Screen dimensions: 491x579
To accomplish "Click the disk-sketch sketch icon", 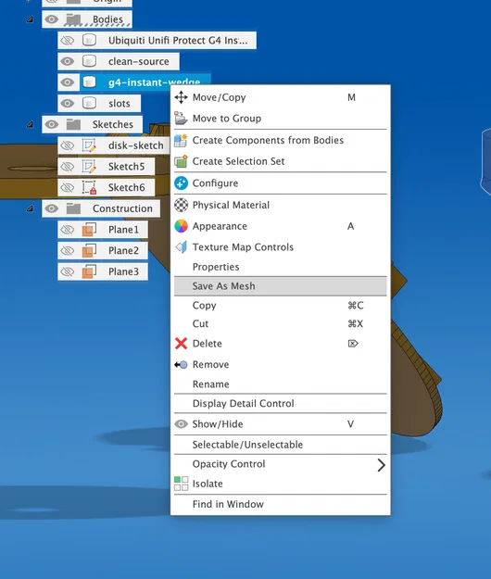I will (x=89, y=145).
